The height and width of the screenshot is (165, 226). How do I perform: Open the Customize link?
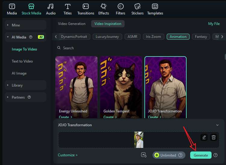pyautogui.click(x=68, y=155)
